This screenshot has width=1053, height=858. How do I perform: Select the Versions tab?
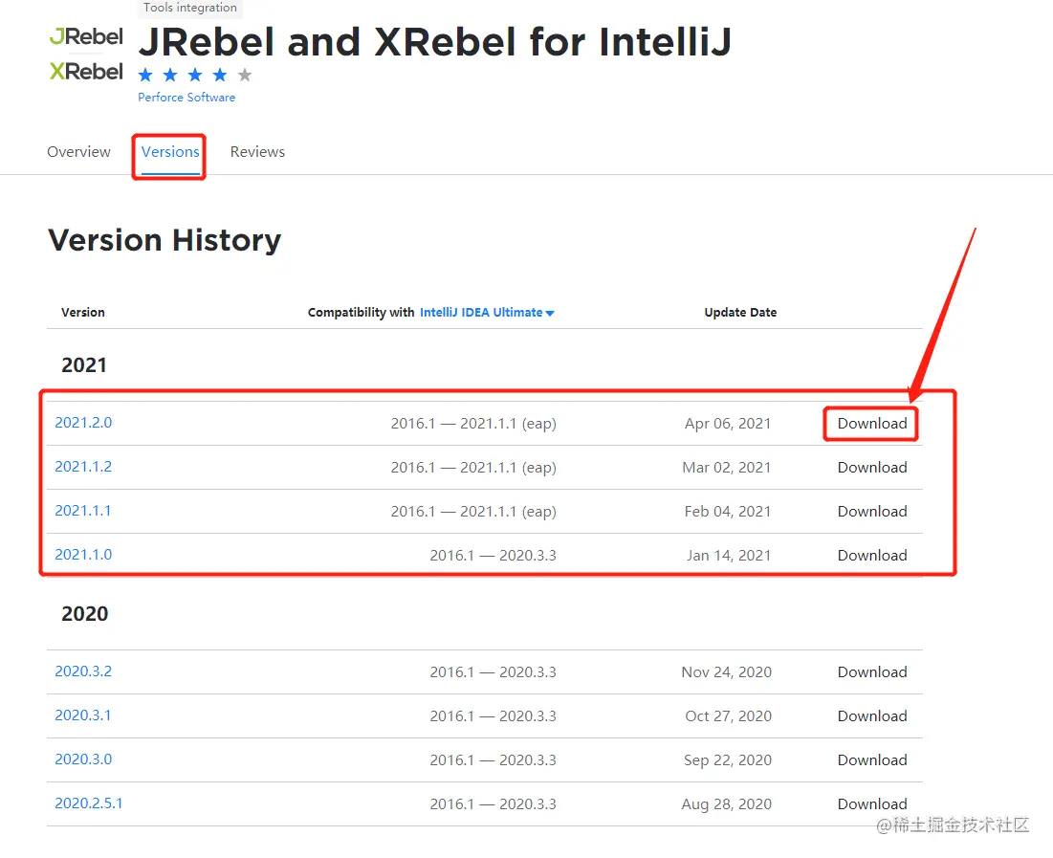[170, 152]
